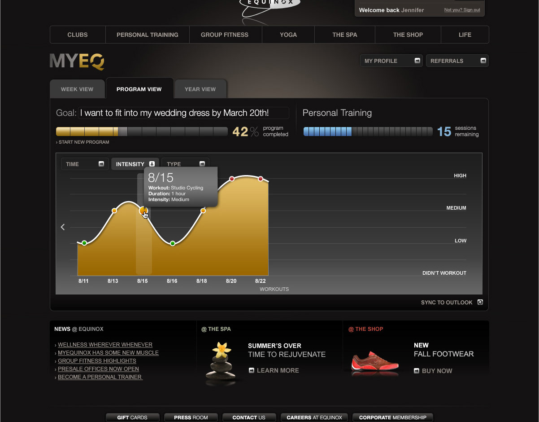Click the Gift Cards footer button
This screenshot has height=422, width=539.
pos(132,418)
